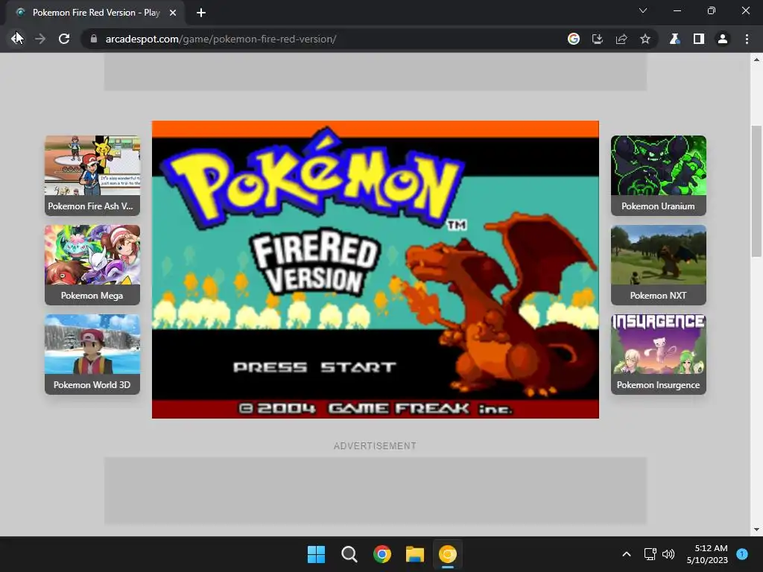763x572 pixels.
Task: Open a new browser tab
Action: 201,13
